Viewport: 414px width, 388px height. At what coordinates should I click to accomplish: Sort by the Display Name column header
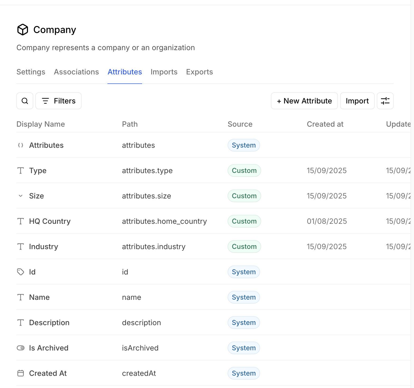click(x=41, y=124)
